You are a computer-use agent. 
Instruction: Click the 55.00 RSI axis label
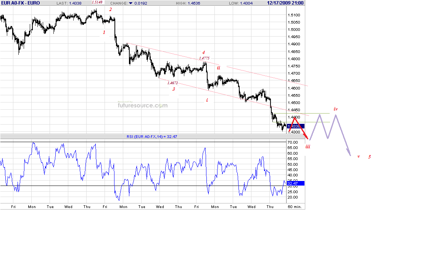point(293,159)
